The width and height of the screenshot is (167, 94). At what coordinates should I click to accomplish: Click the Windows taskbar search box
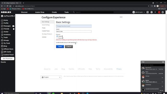pos(19,93)
